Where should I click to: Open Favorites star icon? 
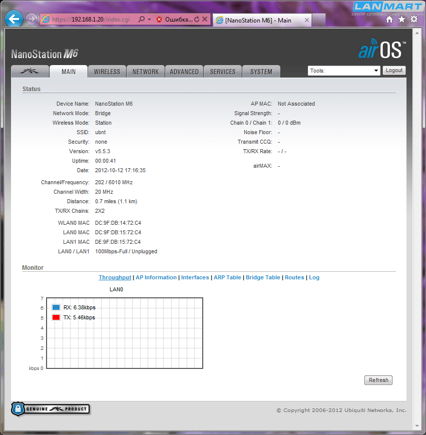tap(401, 19)
